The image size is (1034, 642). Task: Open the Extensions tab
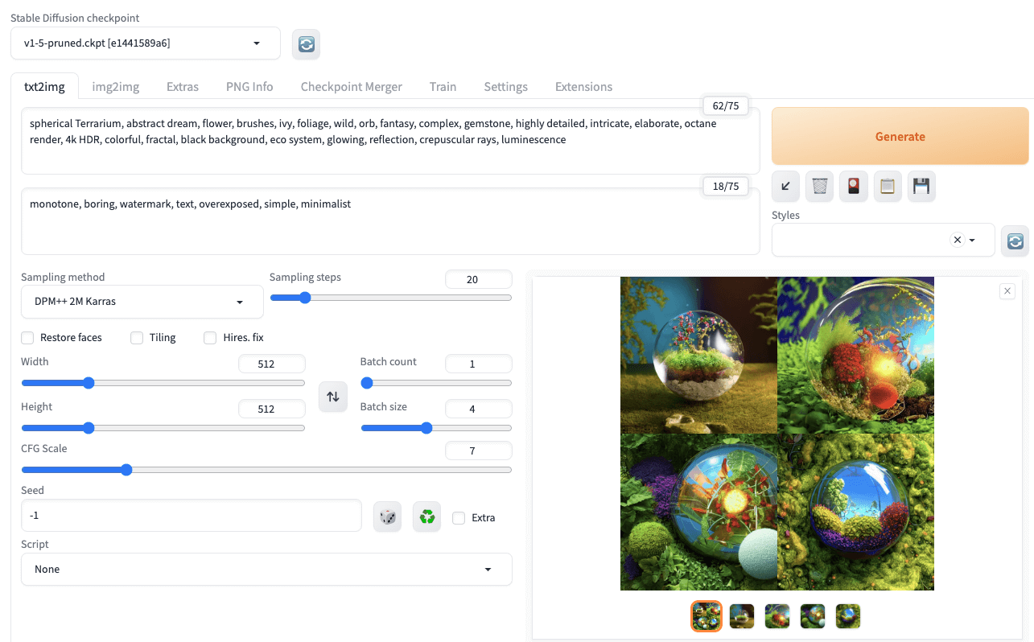(583, 87)
